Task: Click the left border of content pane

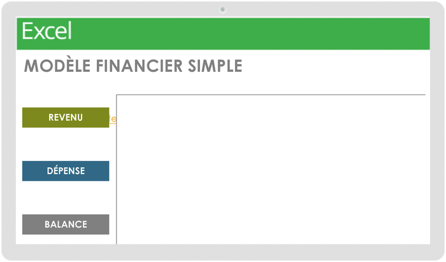Action: click(x=117, y=169)
